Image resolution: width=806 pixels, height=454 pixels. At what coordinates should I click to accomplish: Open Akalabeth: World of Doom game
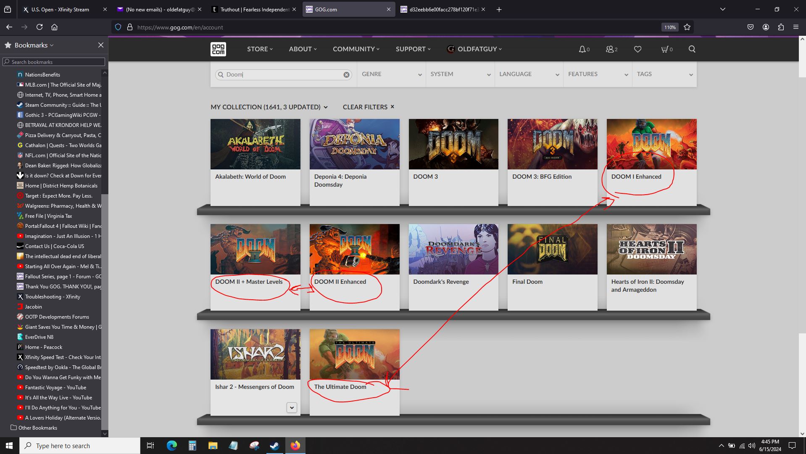(x=255, y=144)
